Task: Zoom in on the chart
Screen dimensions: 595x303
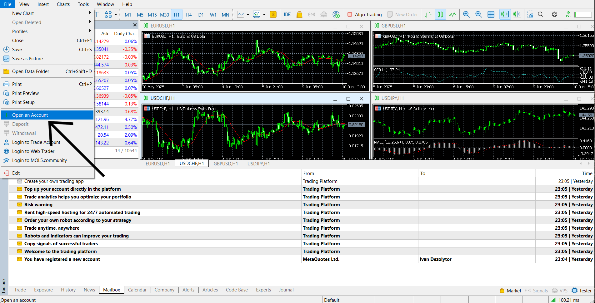Action: [x=466, y=15]
